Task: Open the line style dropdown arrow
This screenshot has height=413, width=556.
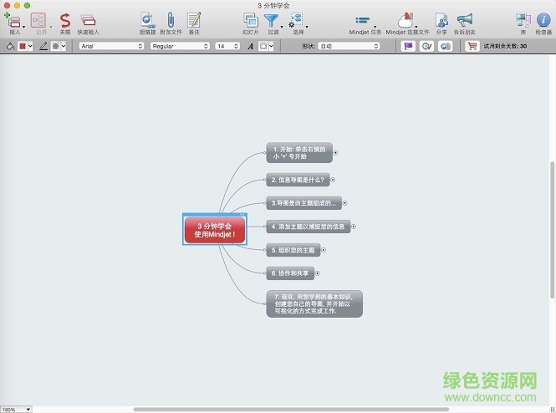Action: tap(64, 46)
